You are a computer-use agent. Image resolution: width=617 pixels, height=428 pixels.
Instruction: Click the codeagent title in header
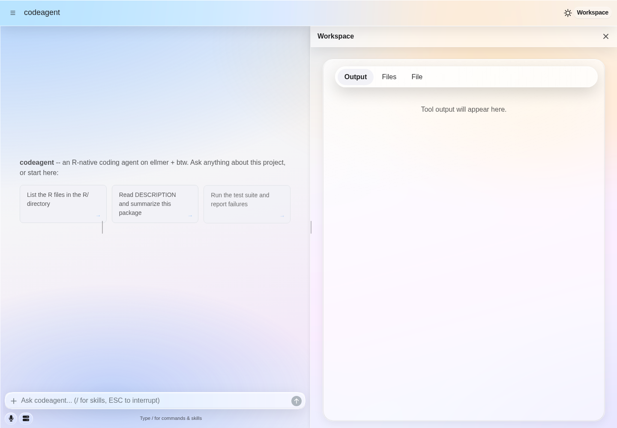point(42,12)
